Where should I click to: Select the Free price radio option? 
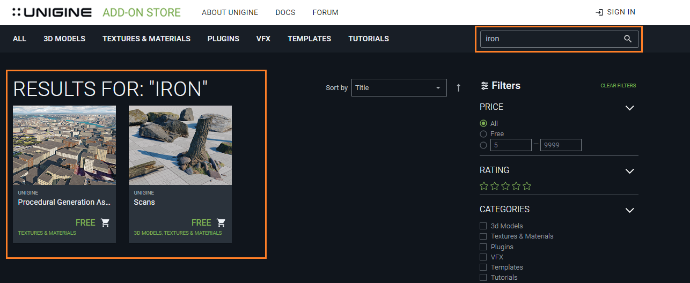[483, 134]
